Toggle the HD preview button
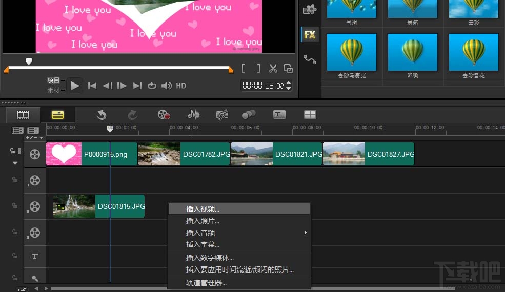Screen dimensions: 505x292 coord(181,86)
